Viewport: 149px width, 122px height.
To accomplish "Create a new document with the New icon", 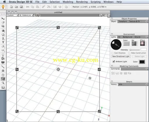I will 11,7.
